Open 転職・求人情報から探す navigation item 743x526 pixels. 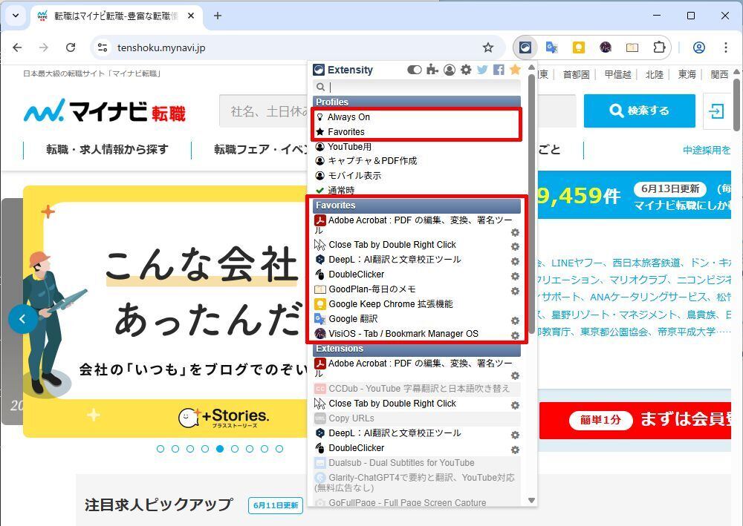(107, 149)
